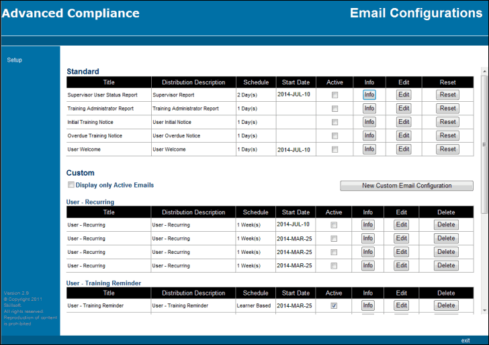
Task: Reset the Initial Training Notice email
Action: [447, 122]
